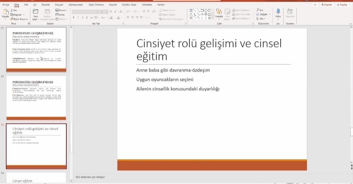
Task: Open line spacing options
Action: [154, 11]
